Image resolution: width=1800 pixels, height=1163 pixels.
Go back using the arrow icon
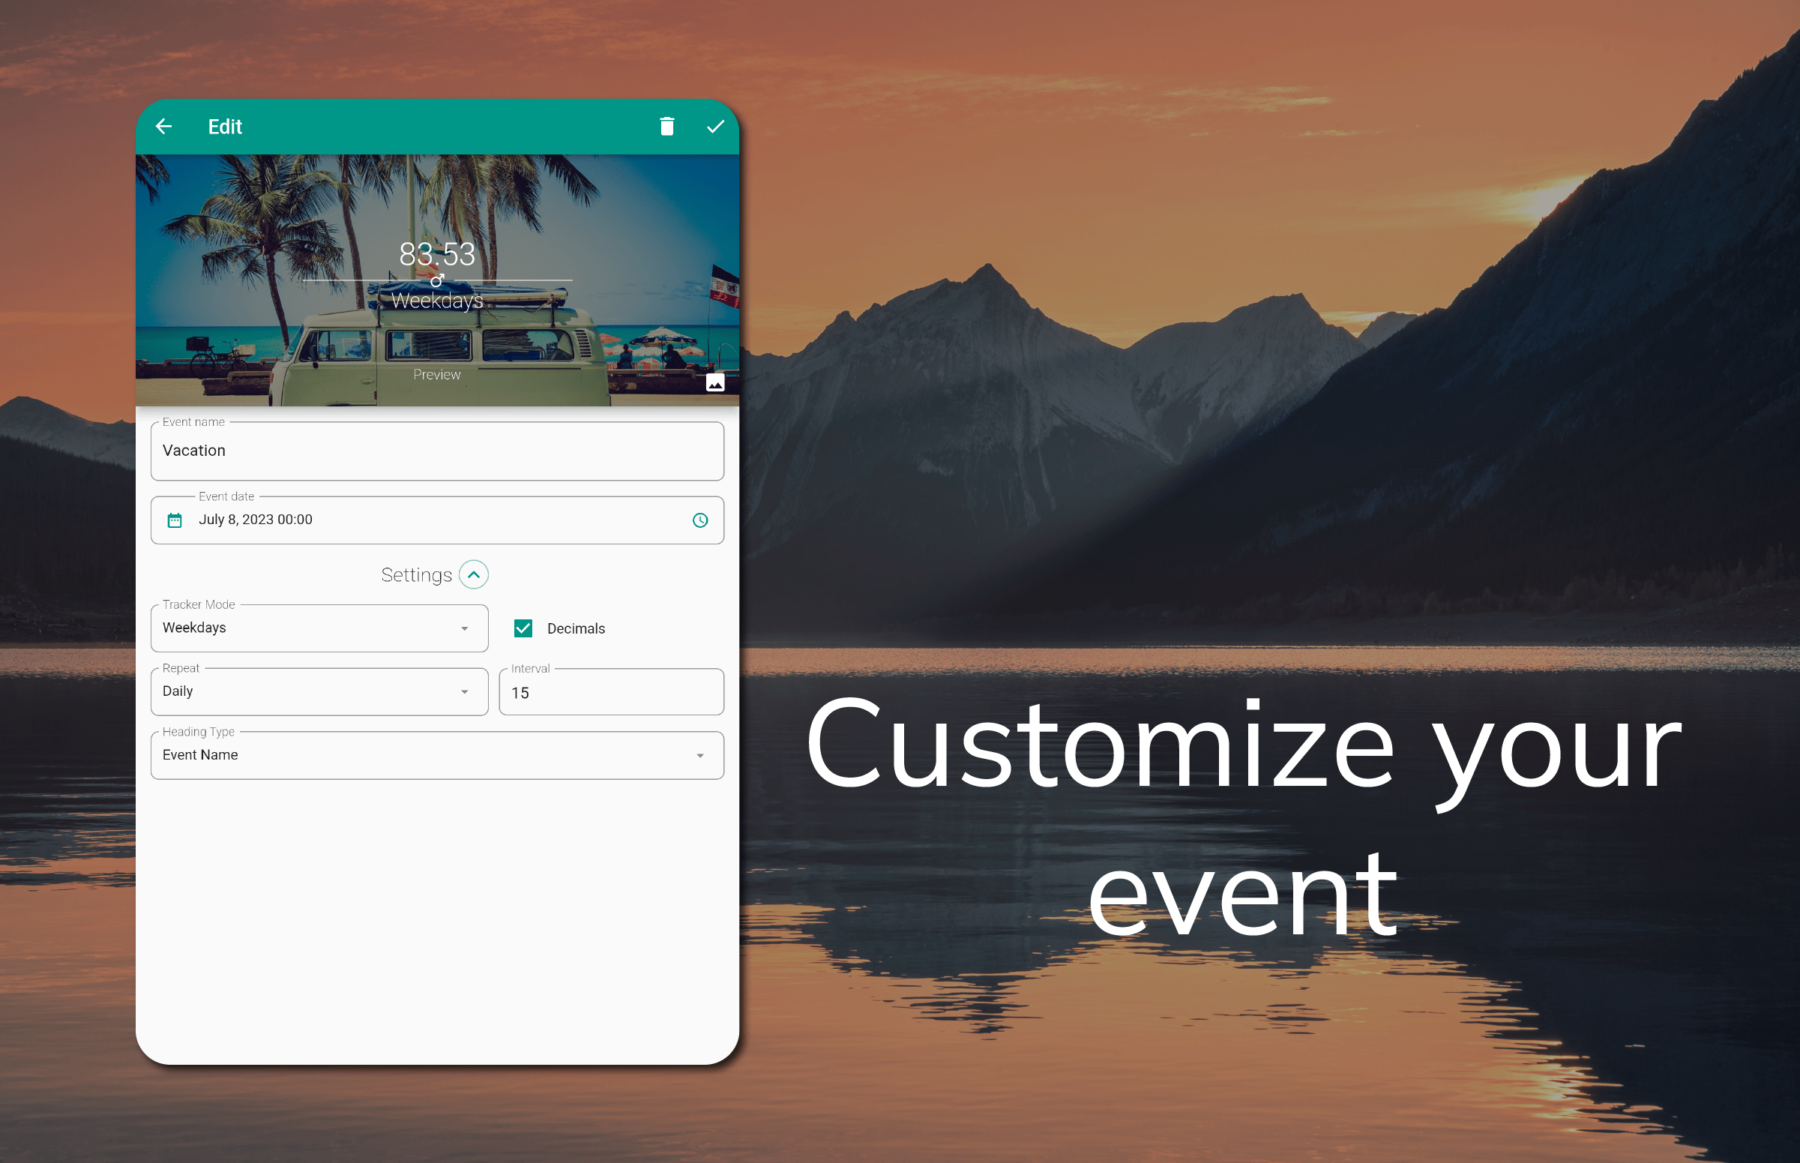click(x=164, y=127)
